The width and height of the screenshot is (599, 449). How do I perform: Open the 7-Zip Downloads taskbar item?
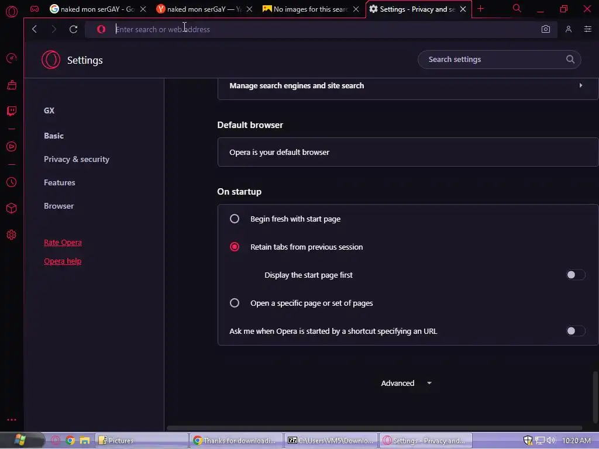331,440
